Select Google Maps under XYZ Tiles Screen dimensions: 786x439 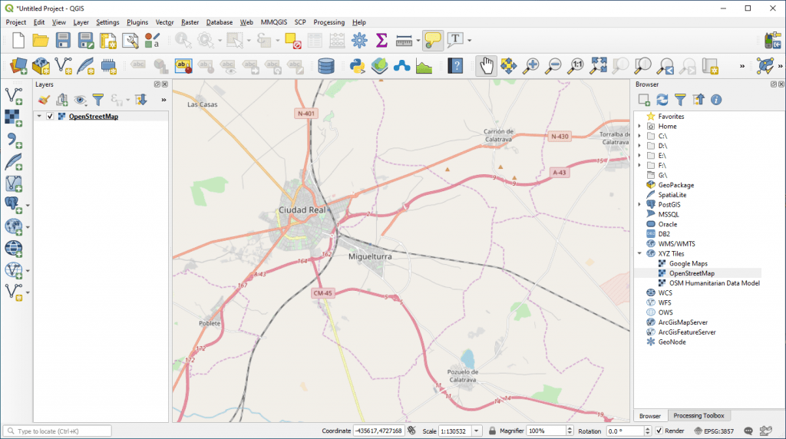click(688, 263)
